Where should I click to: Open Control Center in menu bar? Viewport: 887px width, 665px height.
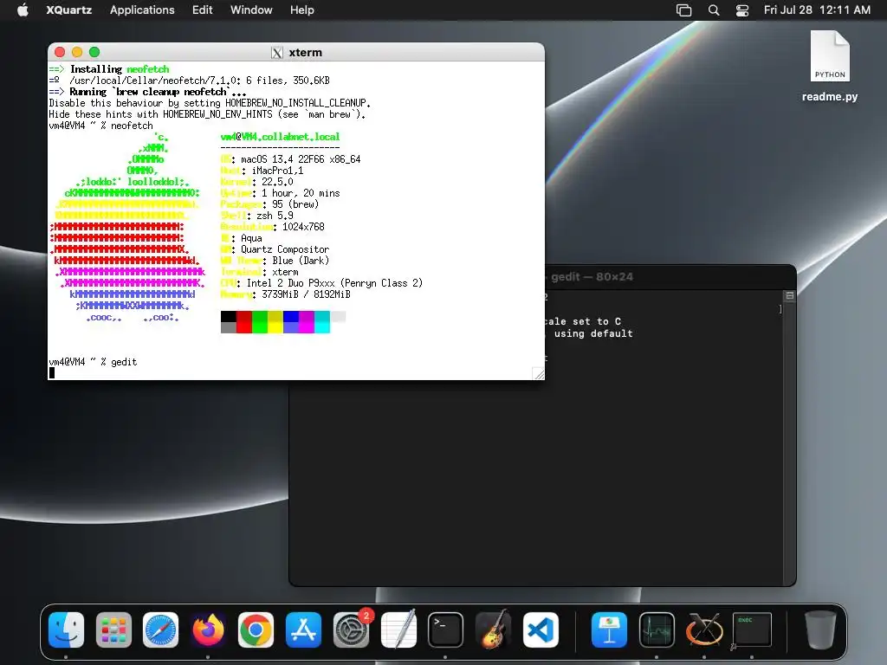(x=742, y=10)
